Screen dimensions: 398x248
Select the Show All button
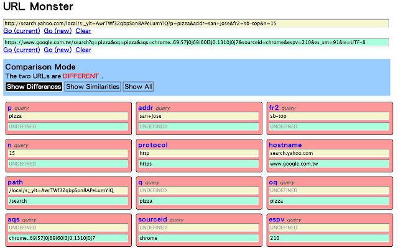[138, 87]
